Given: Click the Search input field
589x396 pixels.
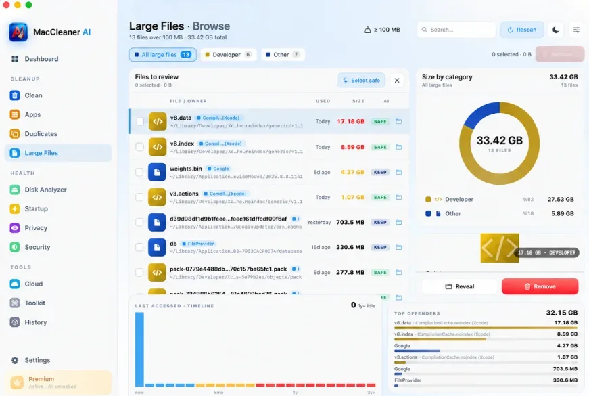Looking at the screenshot, I should point(456,30).
